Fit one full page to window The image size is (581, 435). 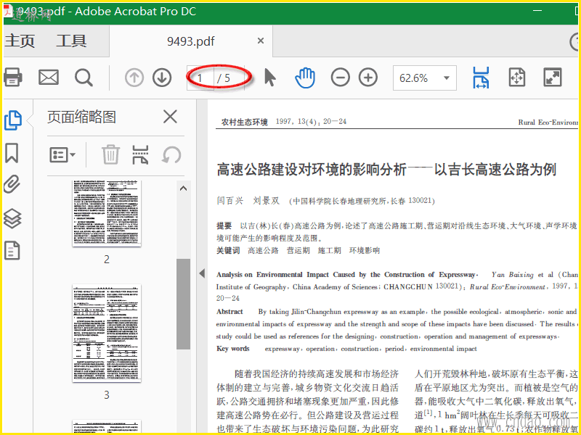pos(517,78)
